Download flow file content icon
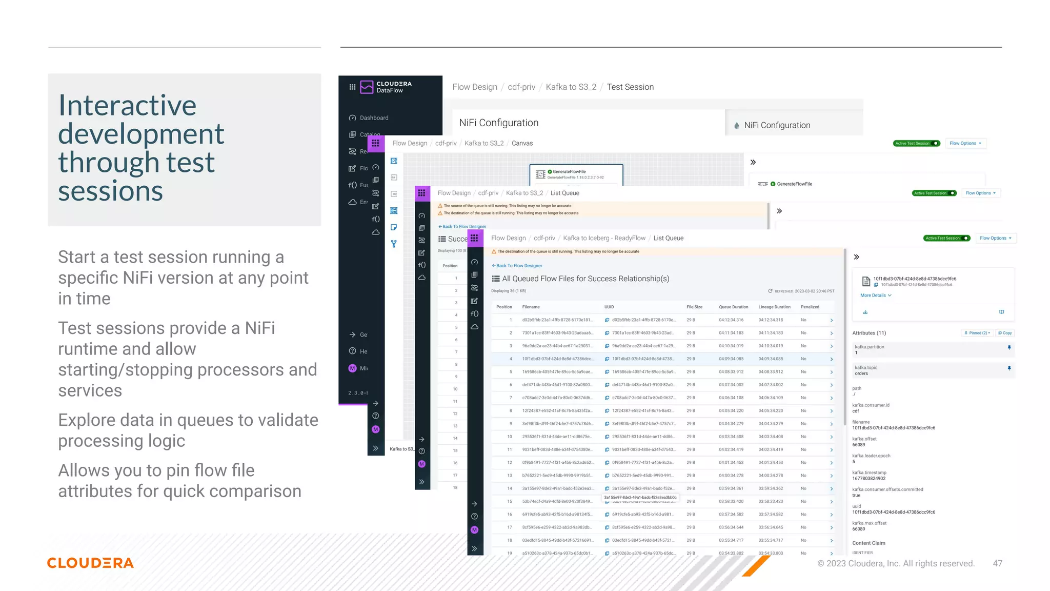The width and height of the screenshot is (1050, 591). [865, 312]
